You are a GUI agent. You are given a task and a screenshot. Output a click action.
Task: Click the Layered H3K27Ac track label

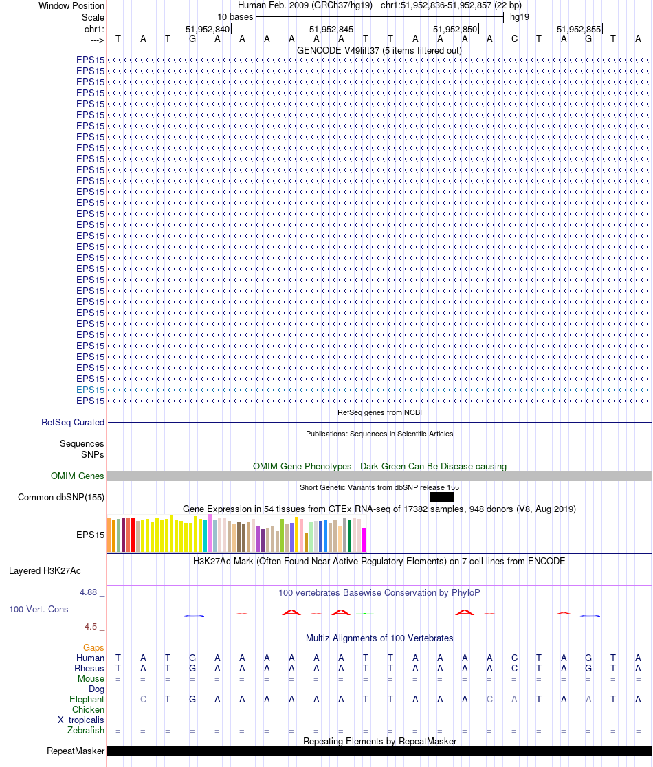tap(45, 571)
